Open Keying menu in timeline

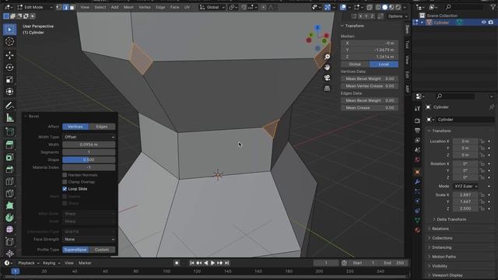tap(51, 263)
